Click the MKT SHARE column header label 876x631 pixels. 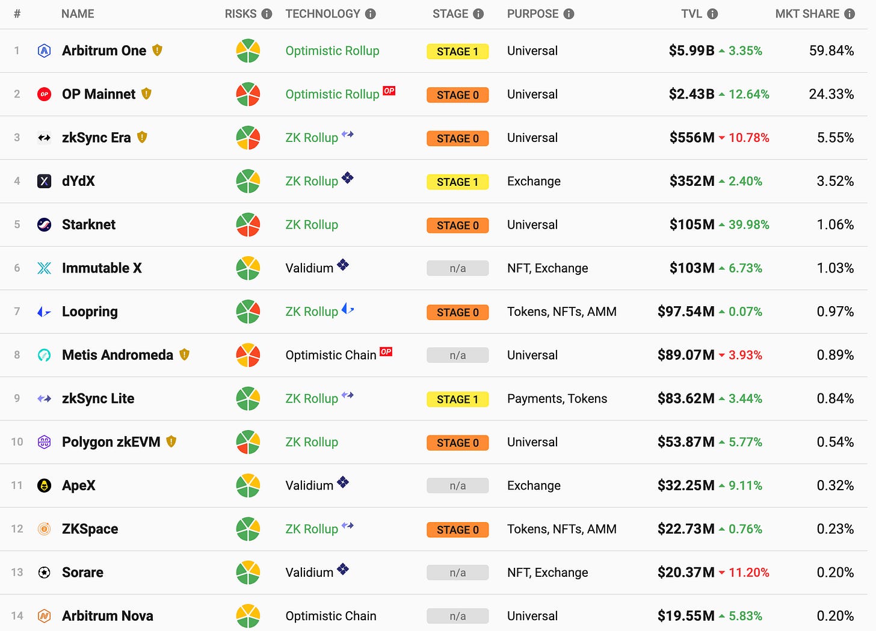tap(807, 14)
